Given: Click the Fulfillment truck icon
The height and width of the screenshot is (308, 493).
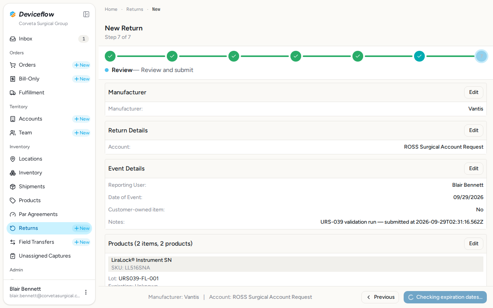Looking at the screenshot, I should (13, 93).
